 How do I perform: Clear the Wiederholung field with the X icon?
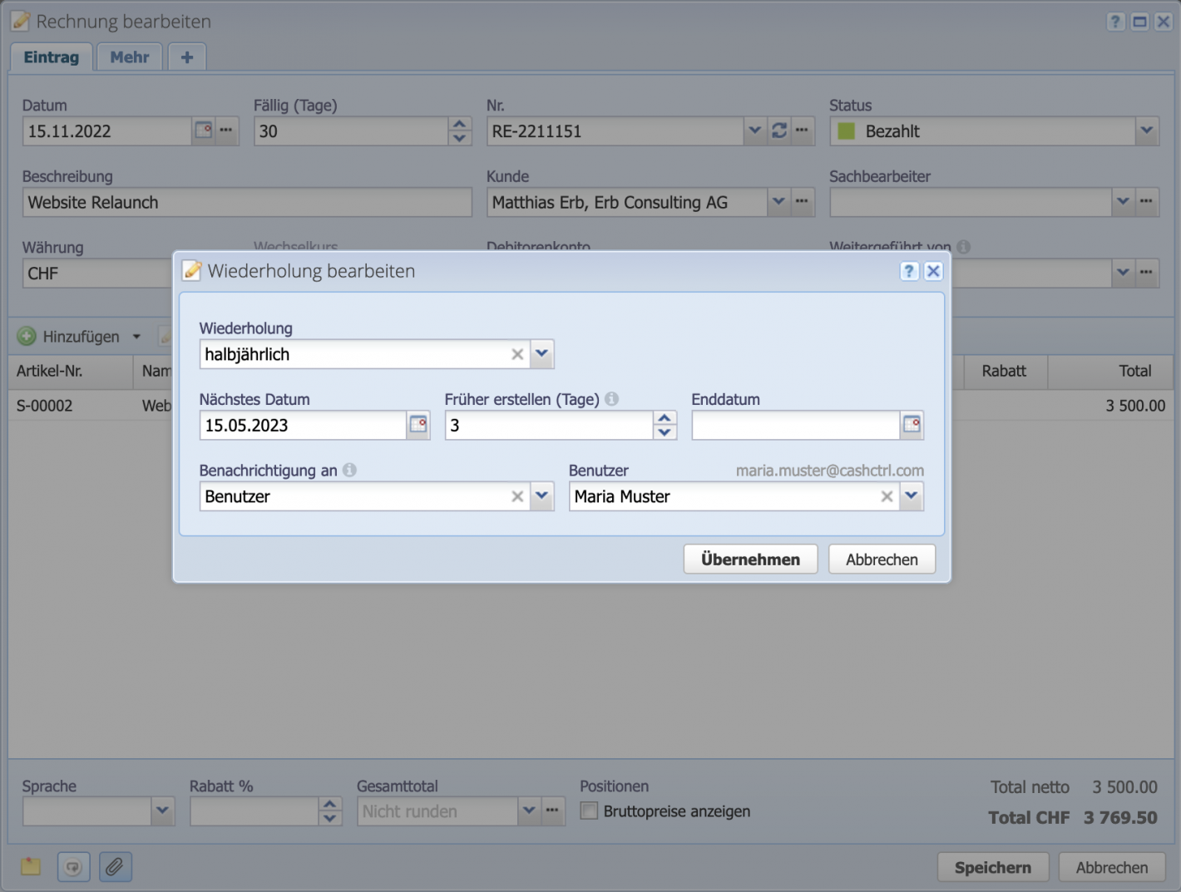coord(516,353)
